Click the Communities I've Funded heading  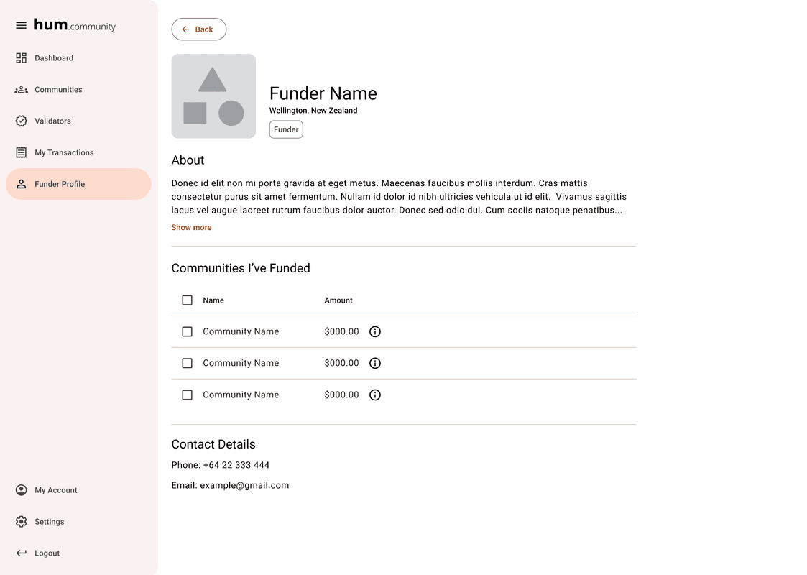(x=241, y=268)
